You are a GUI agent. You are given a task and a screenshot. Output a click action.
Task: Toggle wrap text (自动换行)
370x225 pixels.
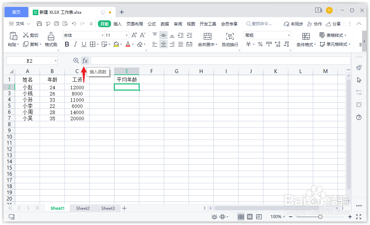230,39
